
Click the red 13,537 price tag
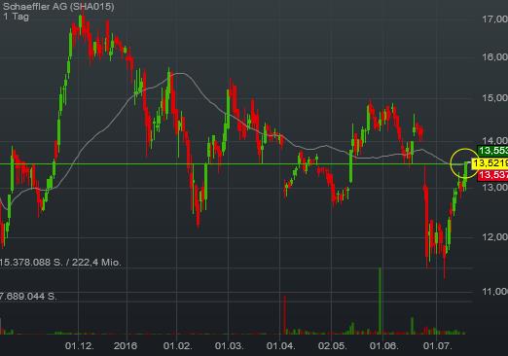point(493,175)
